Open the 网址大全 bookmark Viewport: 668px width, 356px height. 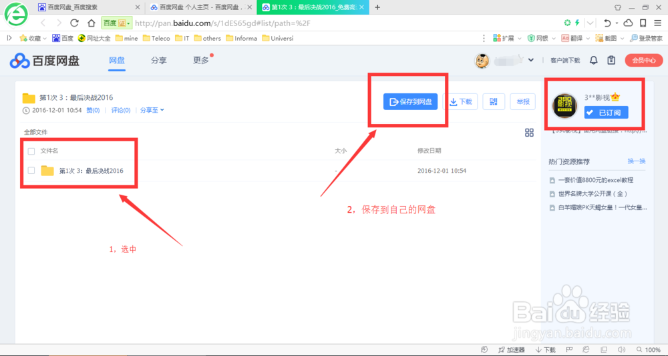[94, 38]
